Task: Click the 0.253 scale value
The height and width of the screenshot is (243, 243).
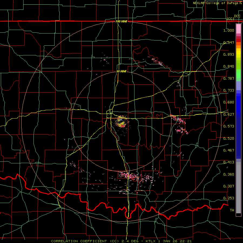Action: click(x=229, y=198)
